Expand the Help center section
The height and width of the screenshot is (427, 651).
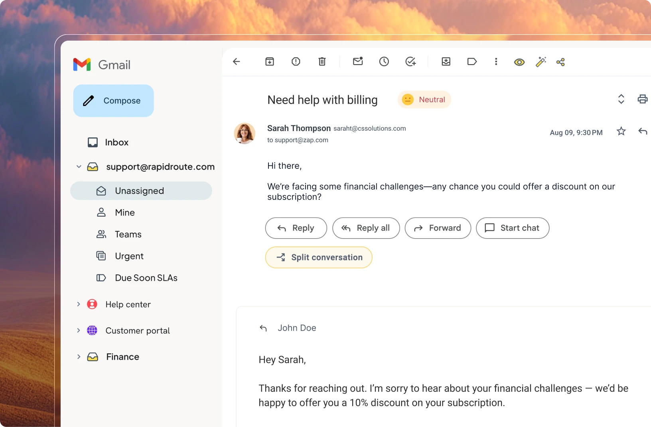(x=79, y=304)
